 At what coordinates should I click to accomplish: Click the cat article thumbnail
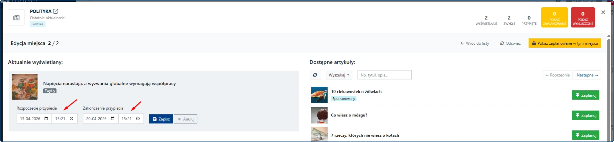coord(319,134)
